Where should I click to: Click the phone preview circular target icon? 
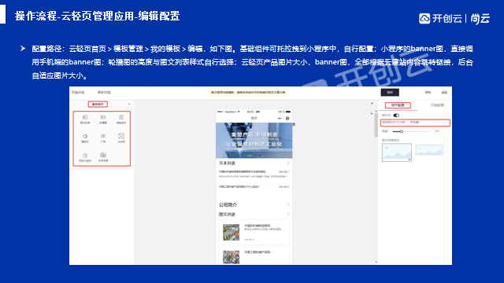click(287, 119)
